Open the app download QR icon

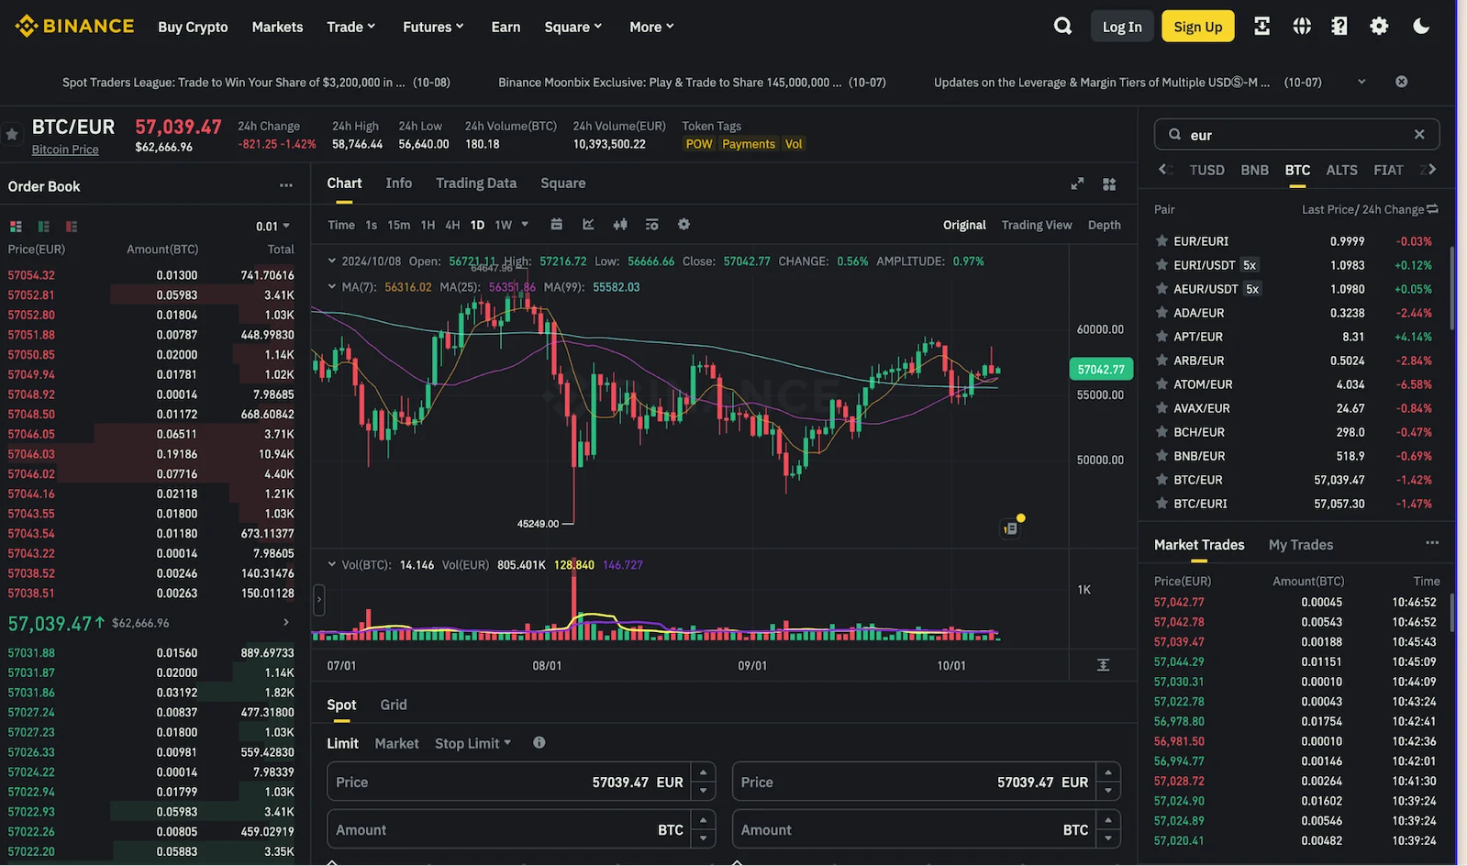(x=1261, y=26)
